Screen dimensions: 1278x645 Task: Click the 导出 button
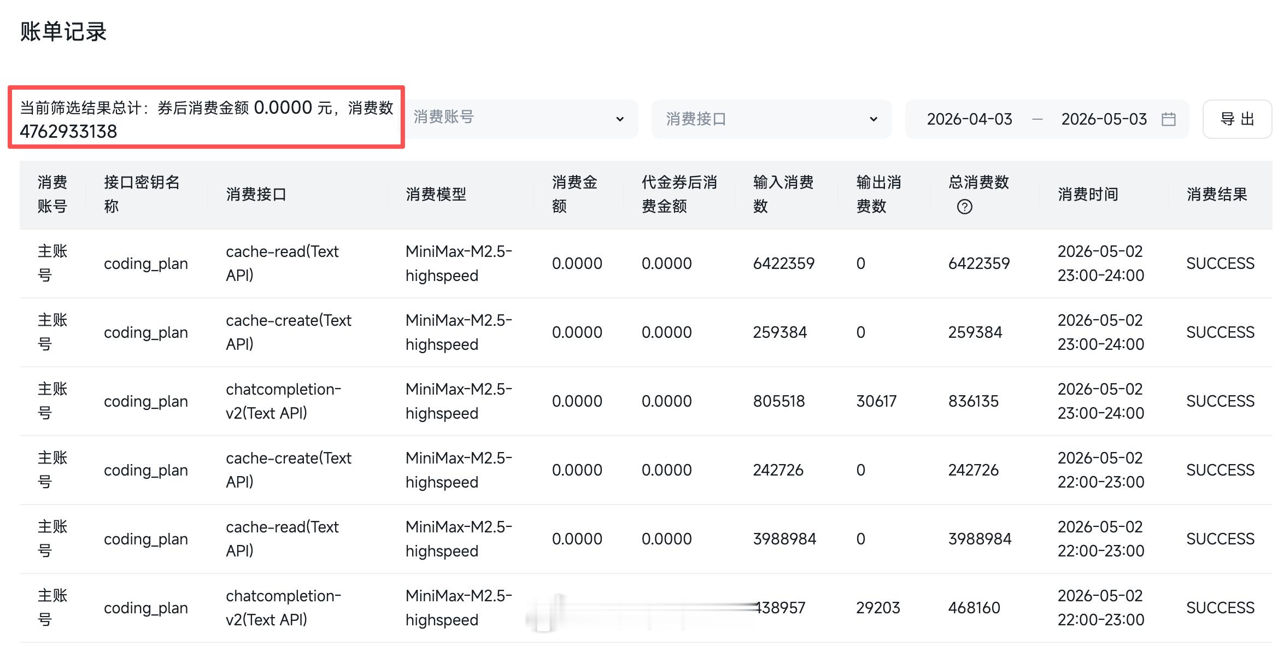point(1237,119)
